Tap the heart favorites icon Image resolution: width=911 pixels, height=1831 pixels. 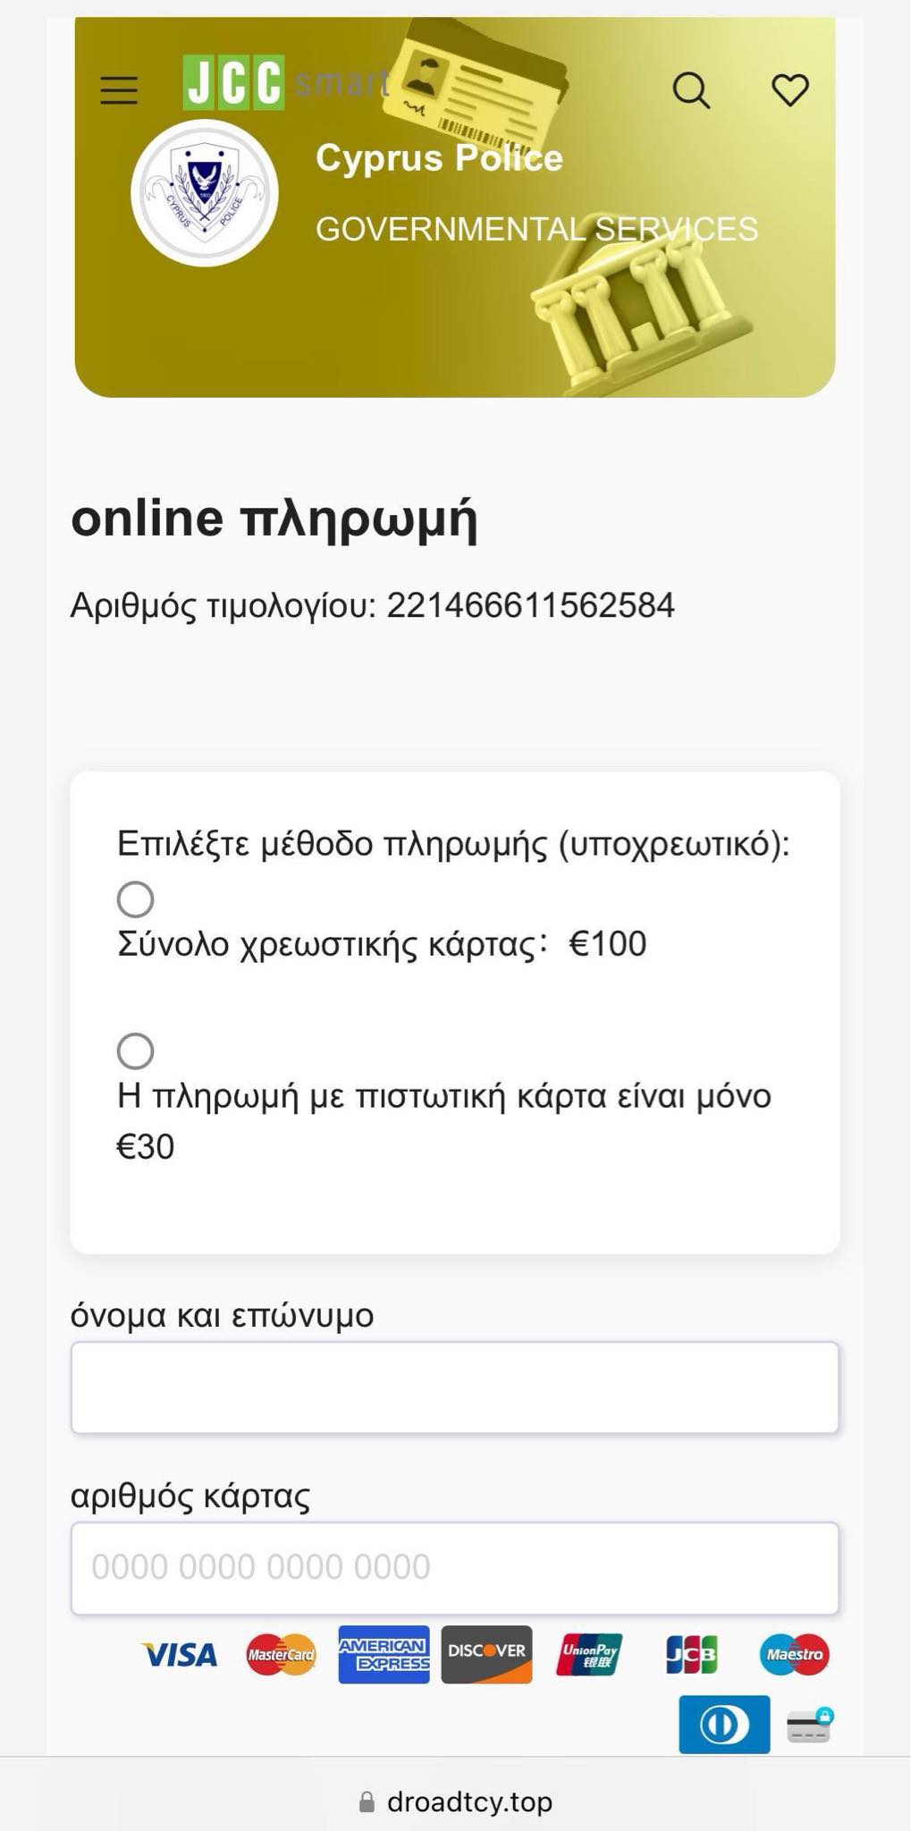click(790, 89)
